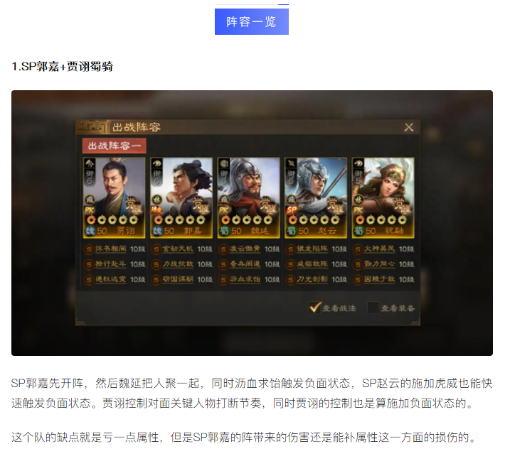
Task: Open the 独行赴斗 skill link
Action: pyautogui.click(x=110, y=264)
